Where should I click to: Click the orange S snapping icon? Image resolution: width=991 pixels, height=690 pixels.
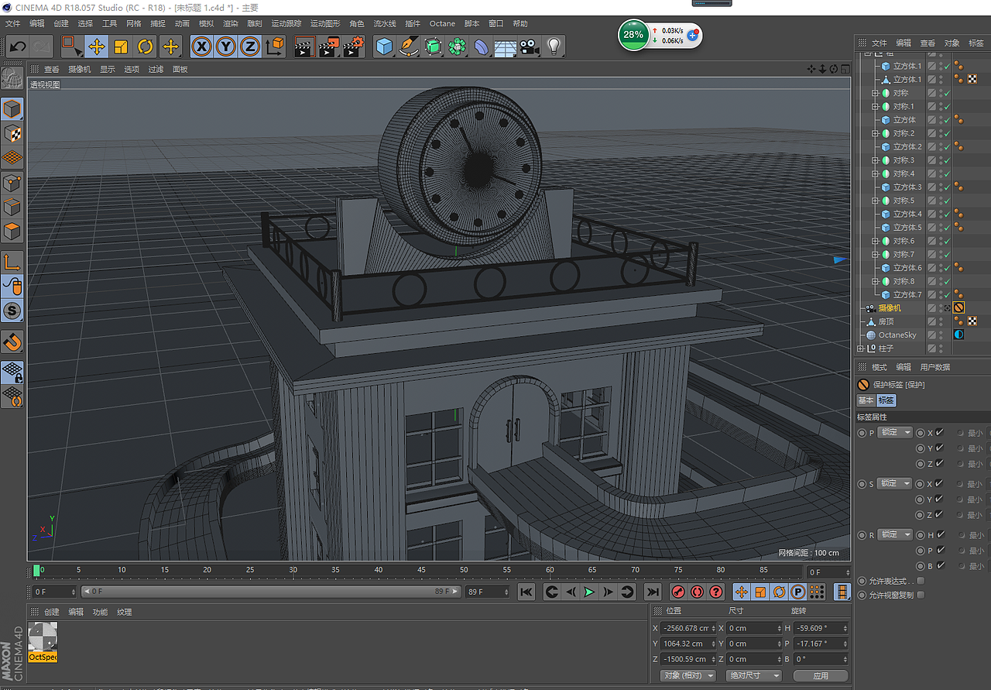pos(12,311)
